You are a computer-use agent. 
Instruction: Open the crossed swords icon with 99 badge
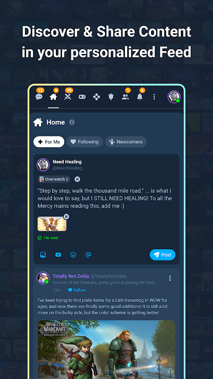pos(68,97)
